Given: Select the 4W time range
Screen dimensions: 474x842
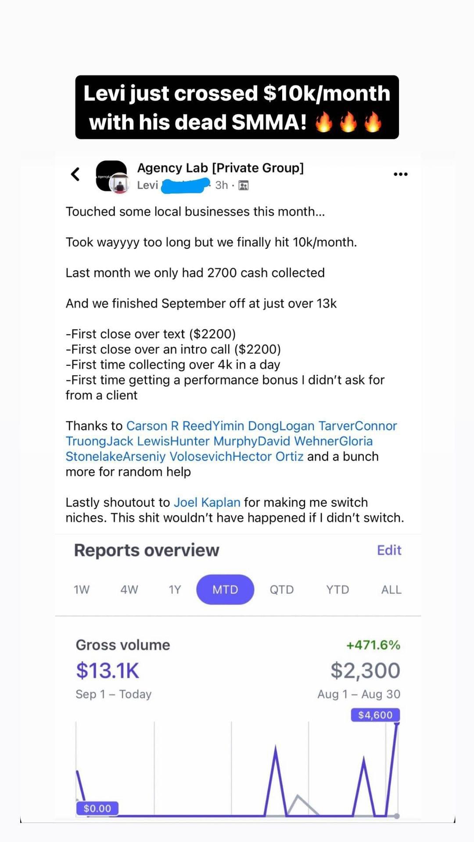Looking at the screenshot, I should [129, 589].
